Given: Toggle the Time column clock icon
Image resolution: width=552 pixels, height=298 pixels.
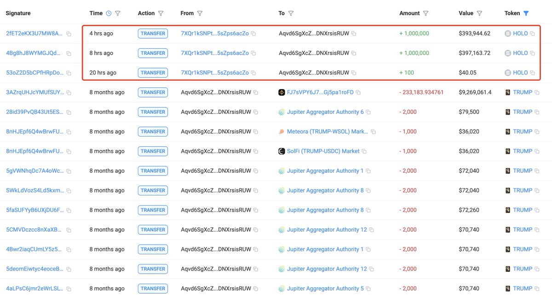Looking at the screenshot, I should [109, 13].
